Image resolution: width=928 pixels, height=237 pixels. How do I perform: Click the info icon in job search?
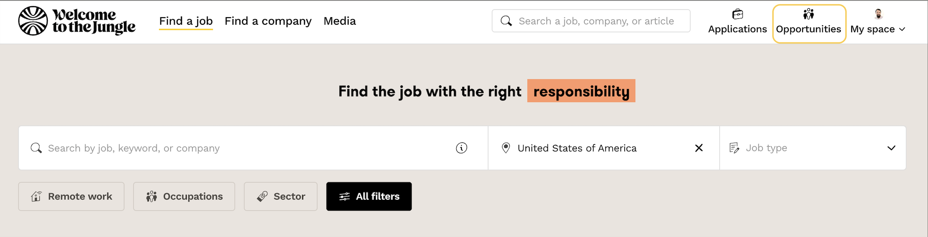coord(461,148)
